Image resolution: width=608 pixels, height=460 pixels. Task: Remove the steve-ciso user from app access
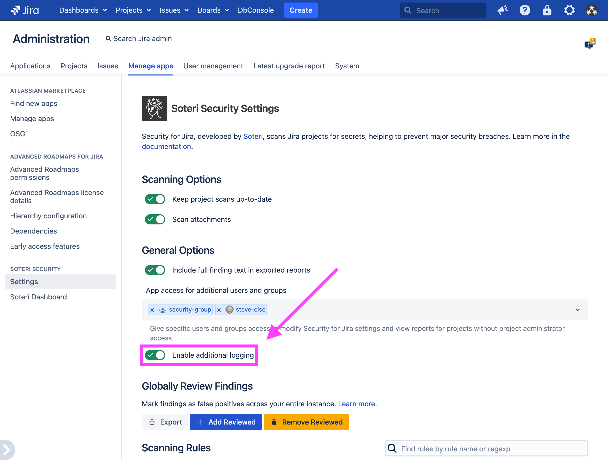[219, 310]
